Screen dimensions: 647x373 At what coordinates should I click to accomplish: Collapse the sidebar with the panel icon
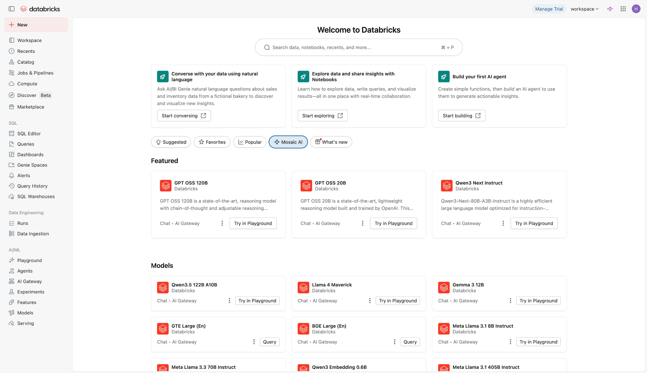[11, 9]
